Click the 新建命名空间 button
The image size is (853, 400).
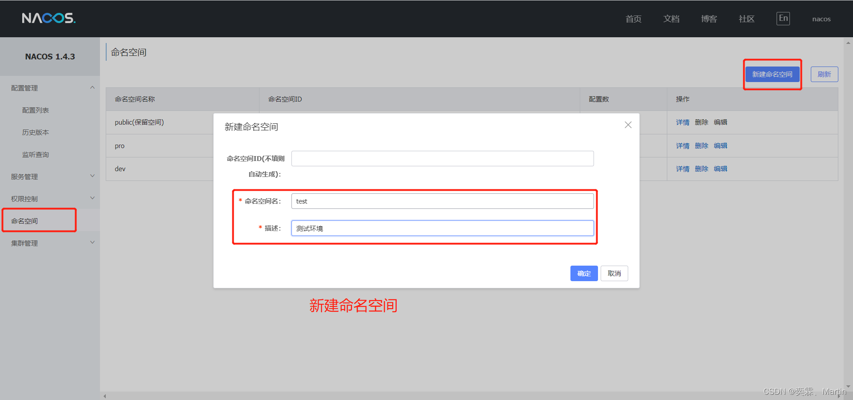(772, 75)
